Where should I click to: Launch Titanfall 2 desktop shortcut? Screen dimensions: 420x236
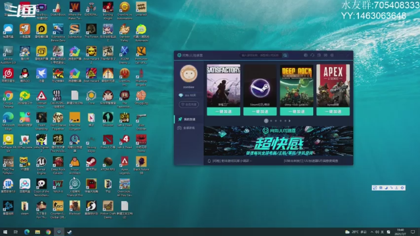[108, 54]
